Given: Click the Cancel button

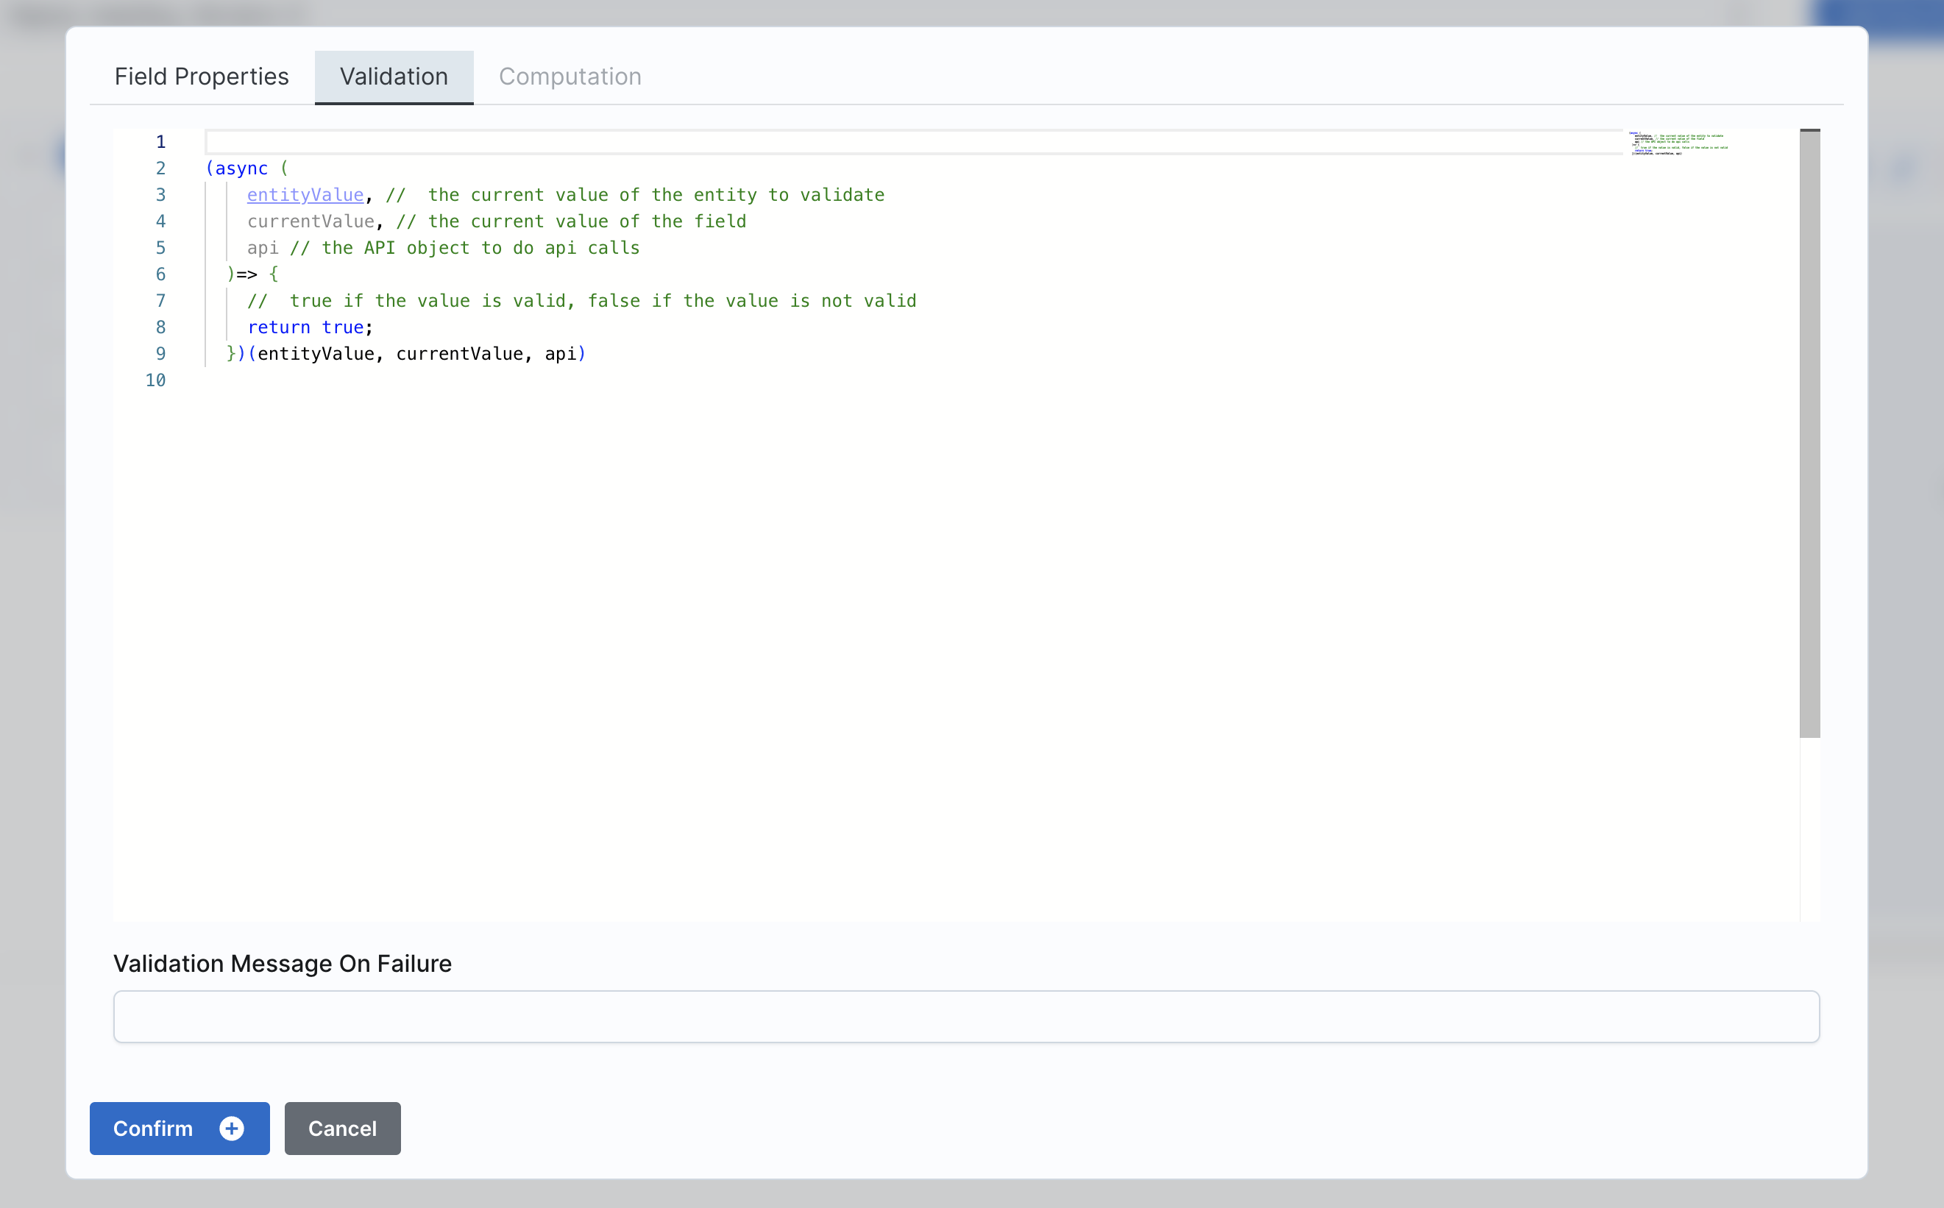Looking at the screenshot, I should coord(341,1129).
